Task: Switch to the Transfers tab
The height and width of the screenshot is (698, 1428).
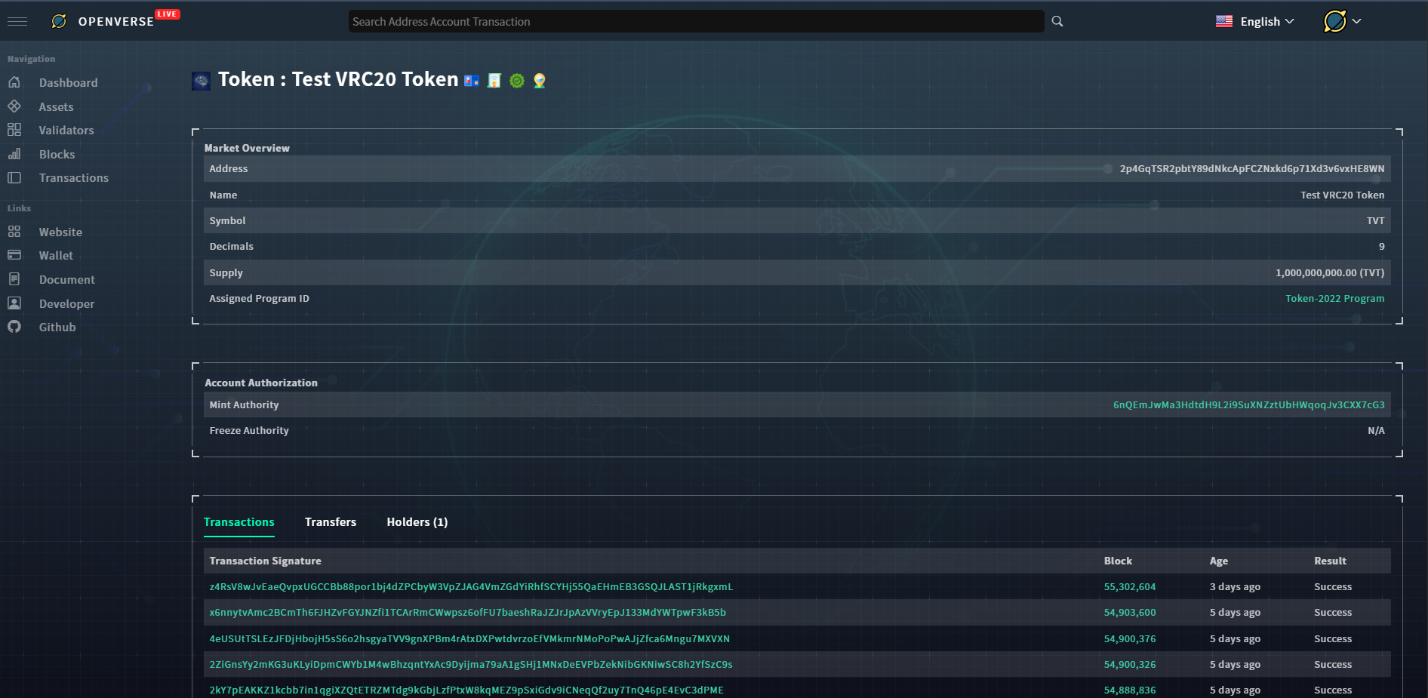Action: (x=331, y=522)
